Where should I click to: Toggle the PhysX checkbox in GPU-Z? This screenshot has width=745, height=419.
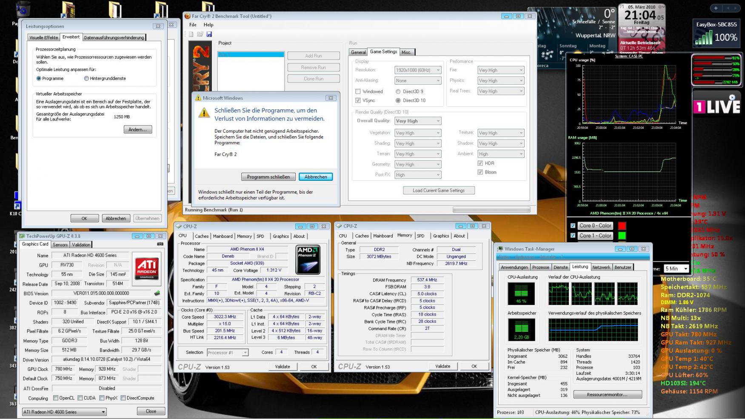tap(102, 398)
